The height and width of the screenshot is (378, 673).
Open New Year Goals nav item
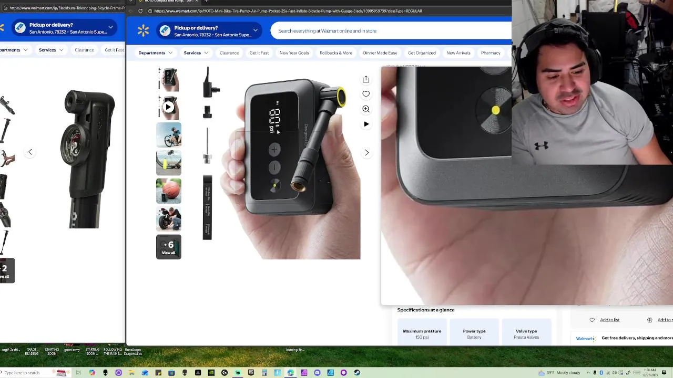point(294,52)
